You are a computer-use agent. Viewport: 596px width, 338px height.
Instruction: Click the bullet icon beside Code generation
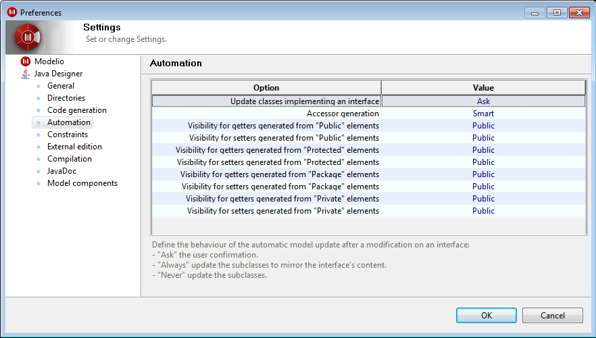click(x=39, y=111)
